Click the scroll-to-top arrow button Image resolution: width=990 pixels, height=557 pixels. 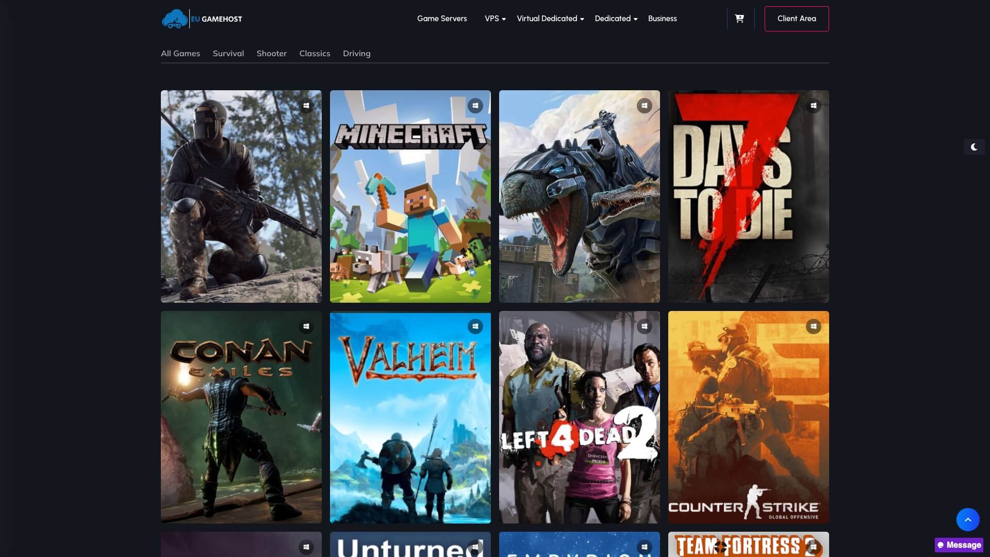(x=967, y=519)
